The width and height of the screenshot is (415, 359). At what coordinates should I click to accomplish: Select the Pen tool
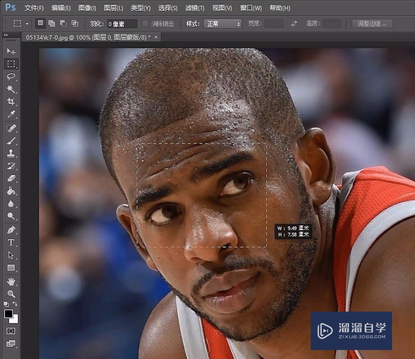point(11,230)
